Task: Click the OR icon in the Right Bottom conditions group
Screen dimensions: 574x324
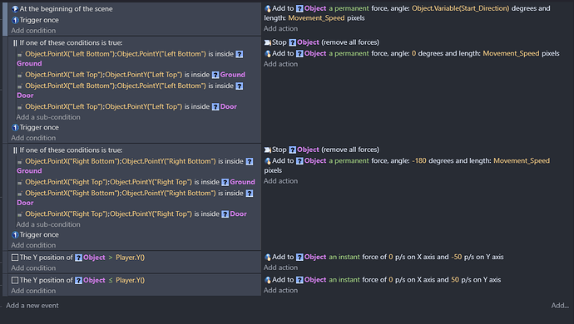Action: pos(15,150)
